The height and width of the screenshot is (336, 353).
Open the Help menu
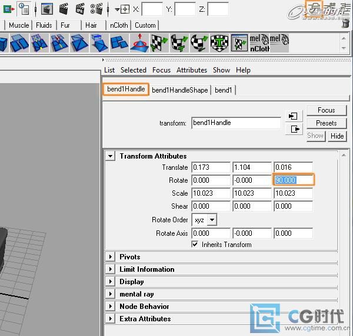point(243,70)
